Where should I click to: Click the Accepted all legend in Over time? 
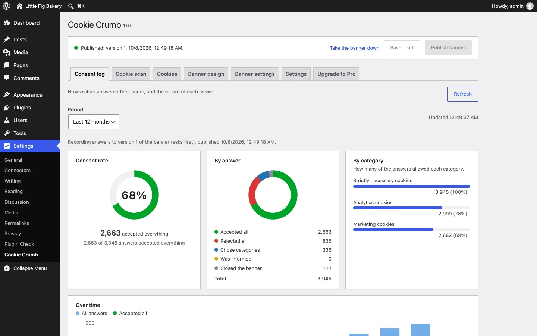pos(130,314)
